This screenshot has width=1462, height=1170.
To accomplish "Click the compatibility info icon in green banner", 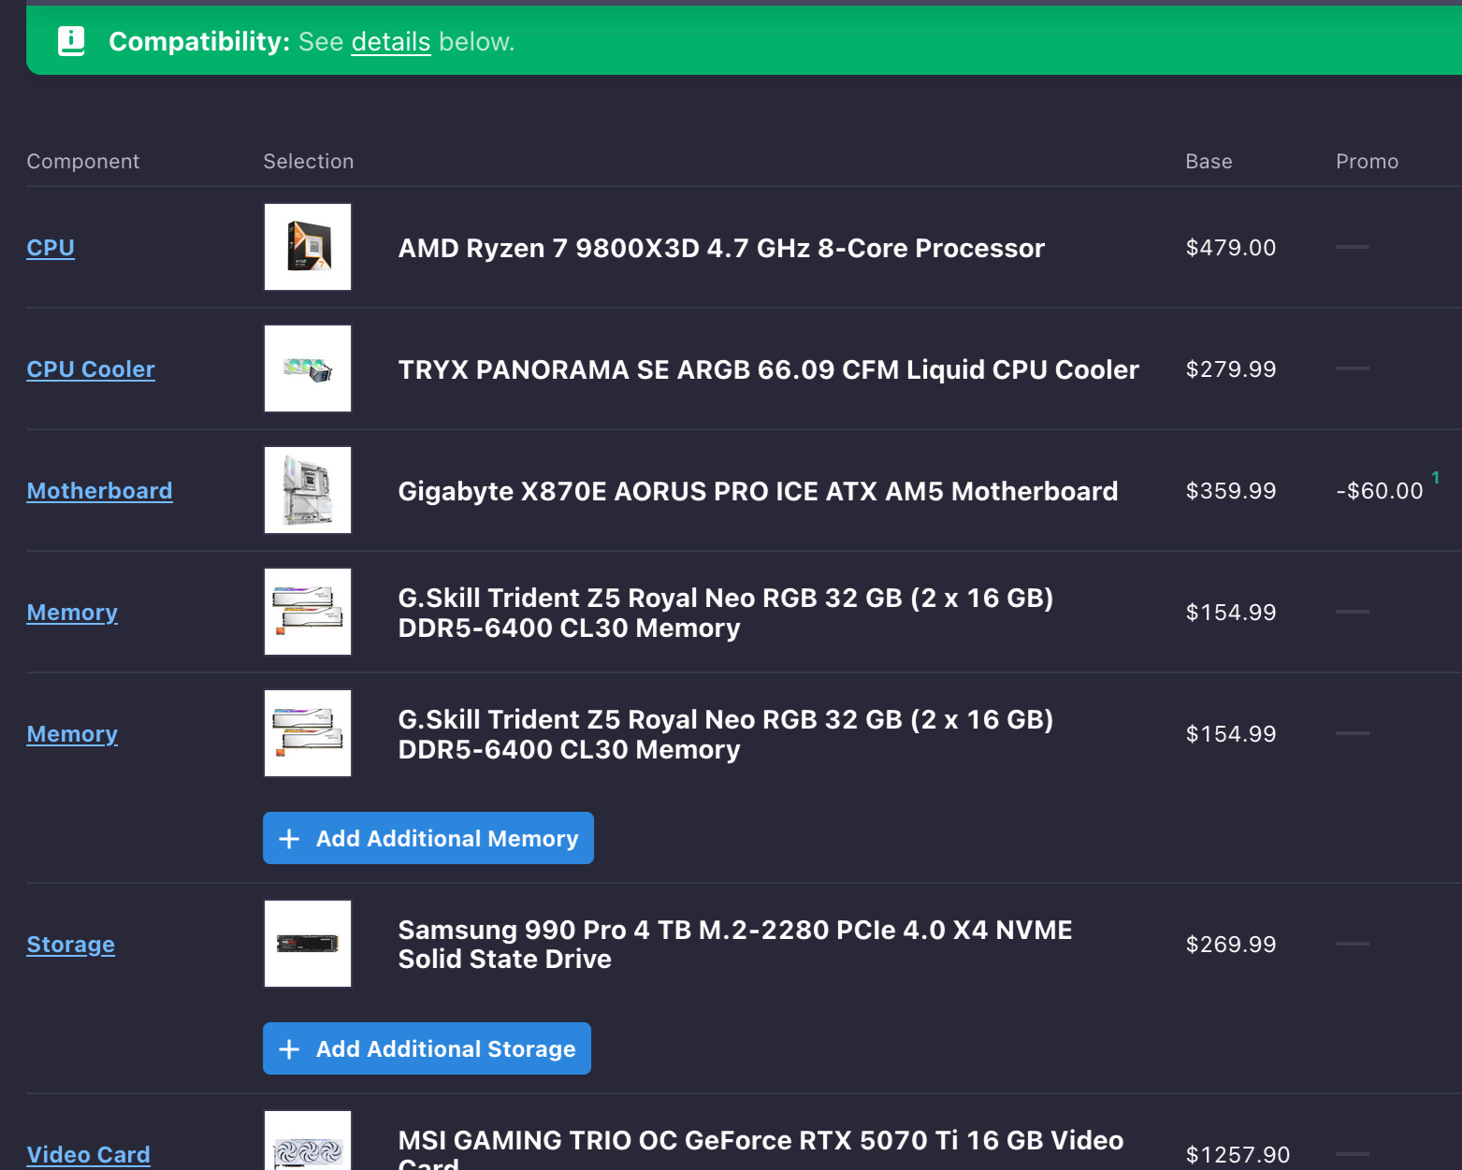I will (71, 41).
